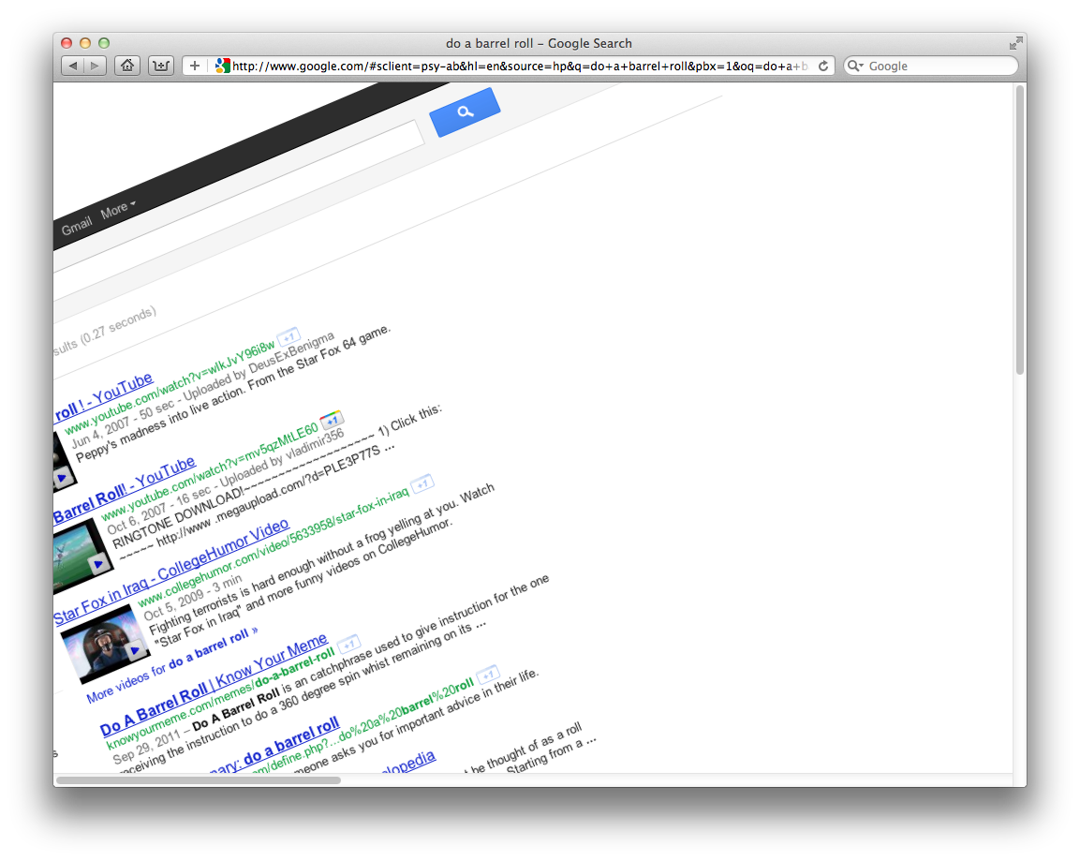The image size is (1080, 861).
Task: Open 'More videos for do a barrel roll' link
Action: pyautogui.click(x=172, y=665)
